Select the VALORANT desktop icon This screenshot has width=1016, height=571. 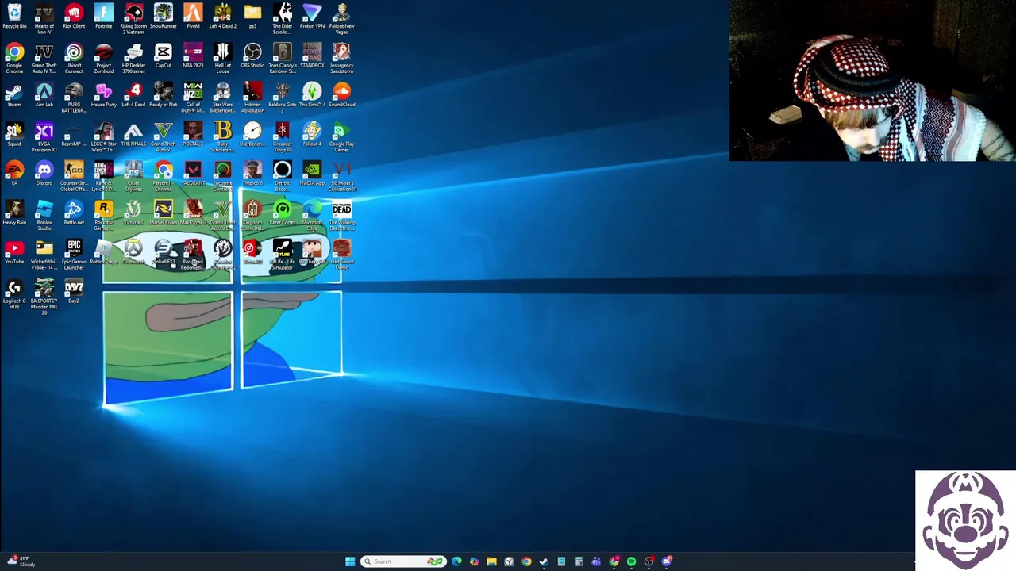coord(193,174)
